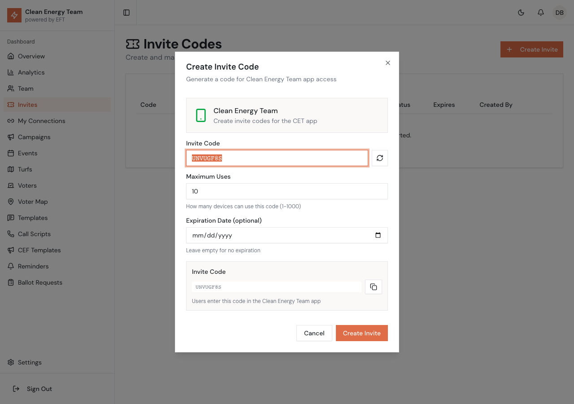Open the Call Scripts phone icon
Image resolution: width=574 pixels, height=404 pixels.
coord(10,233)
